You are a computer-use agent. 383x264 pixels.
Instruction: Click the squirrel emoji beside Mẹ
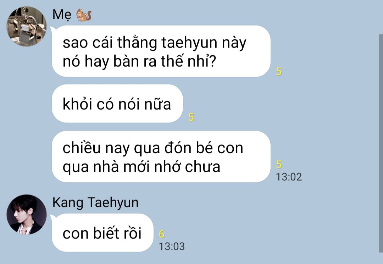point(84,15)
